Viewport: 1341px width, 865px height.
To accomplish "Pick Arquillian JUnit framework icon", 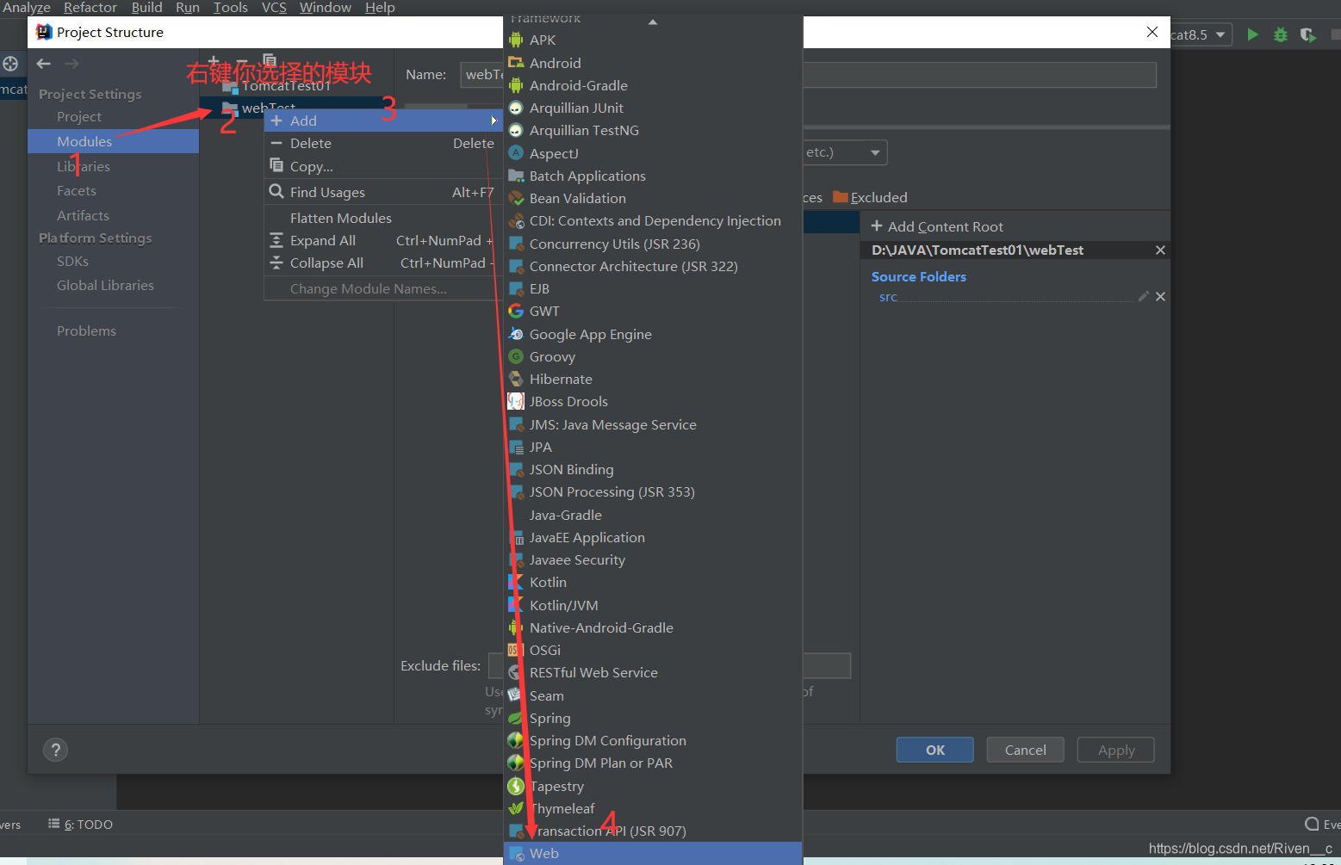I will coord(516,108).
